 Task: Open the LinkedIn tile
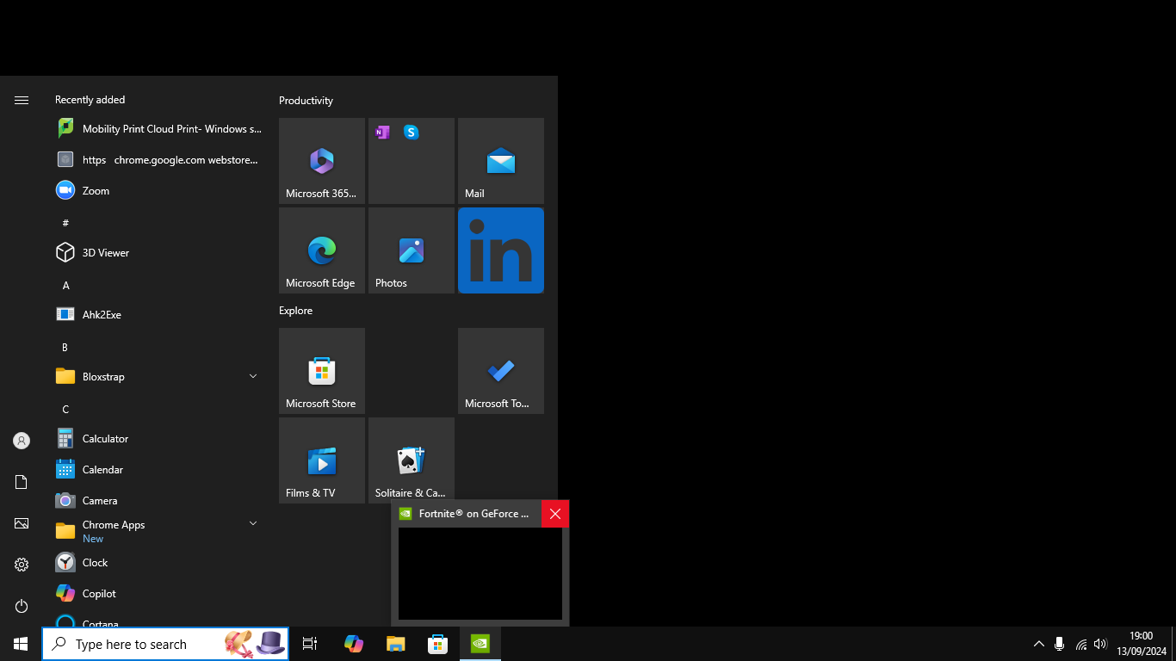(501, 250)
